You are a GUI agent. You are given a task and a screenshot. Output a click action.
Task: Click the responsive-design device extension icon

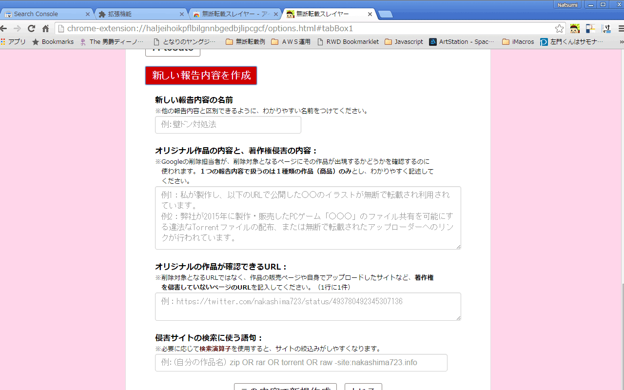pyautogui.click(x=591, y=28)
